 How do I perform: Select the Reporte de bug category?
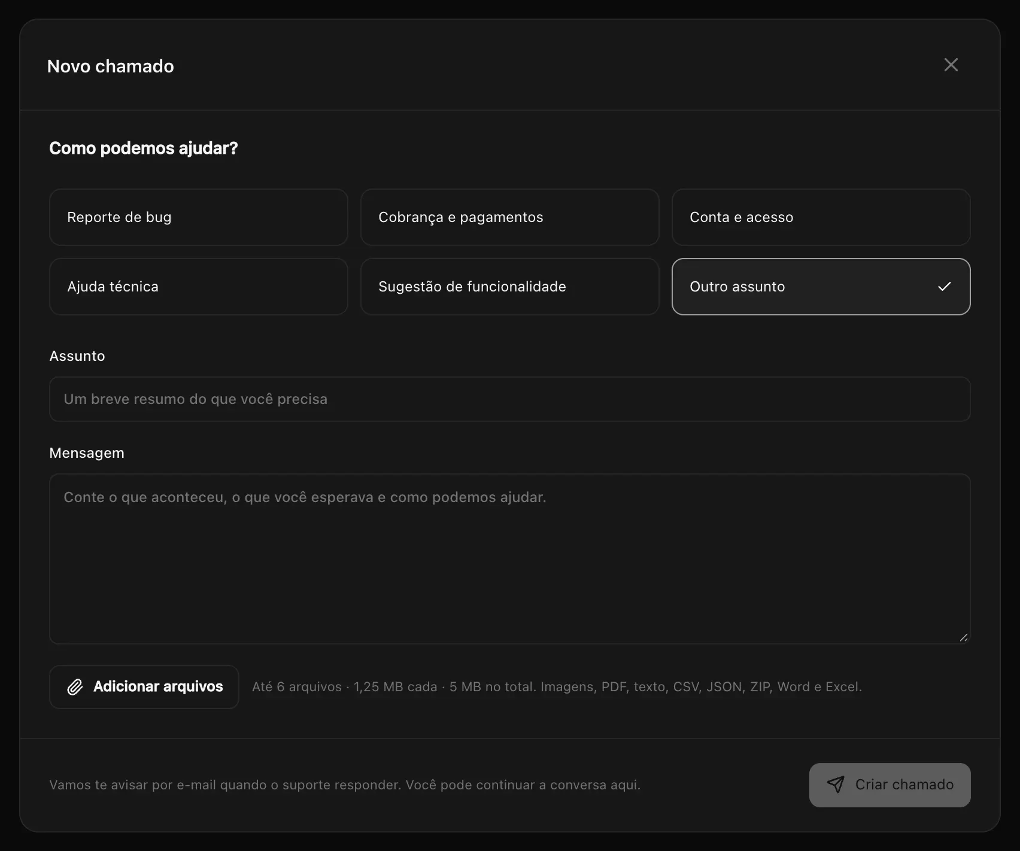click(x=199, y=217)
